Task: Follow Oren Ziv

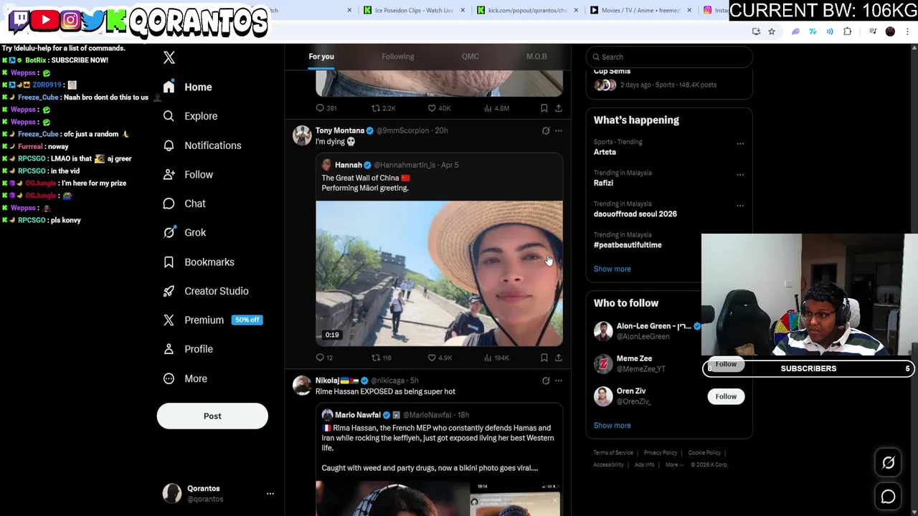Action: point(726,396)
